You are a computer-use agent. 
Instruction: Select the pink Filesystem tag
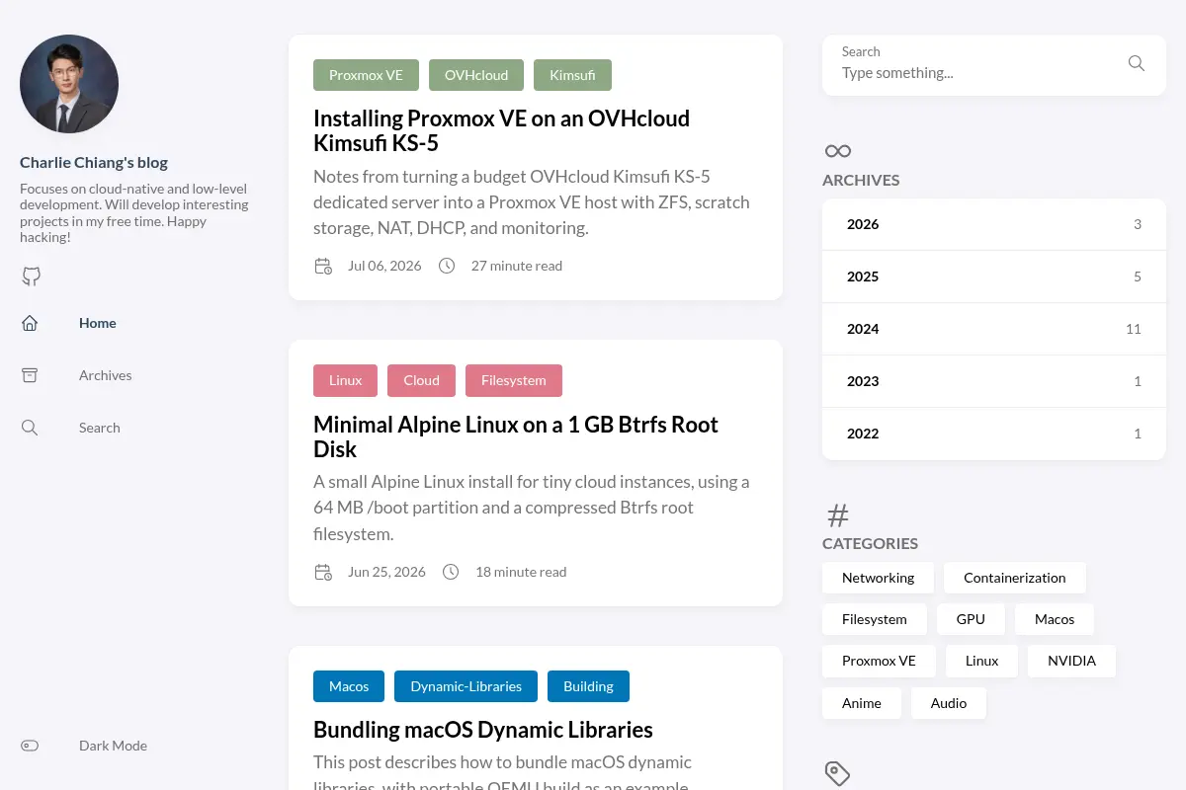pyautogui.click(x=514, y=380)
